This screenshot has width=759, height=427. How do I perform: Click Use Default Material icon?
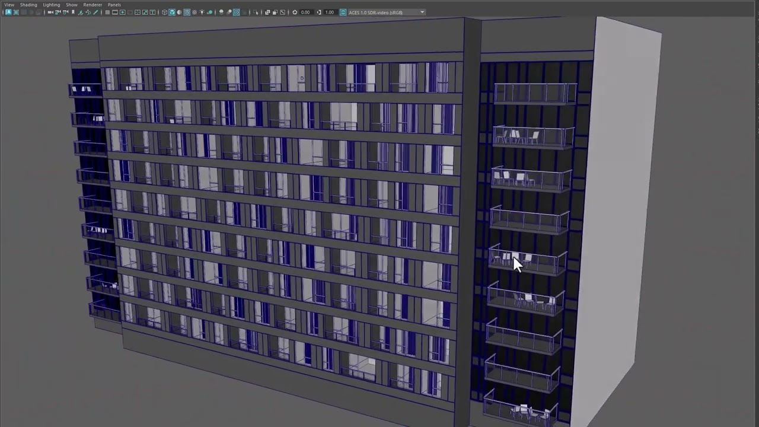click(x=179, y=12)
